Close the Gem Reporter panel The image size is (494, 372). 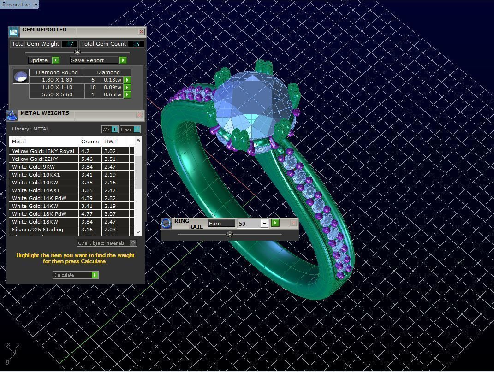141,31
